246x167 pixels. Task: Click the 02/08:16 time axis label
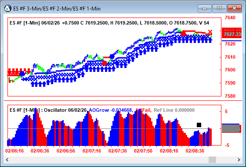coord(169,151)
